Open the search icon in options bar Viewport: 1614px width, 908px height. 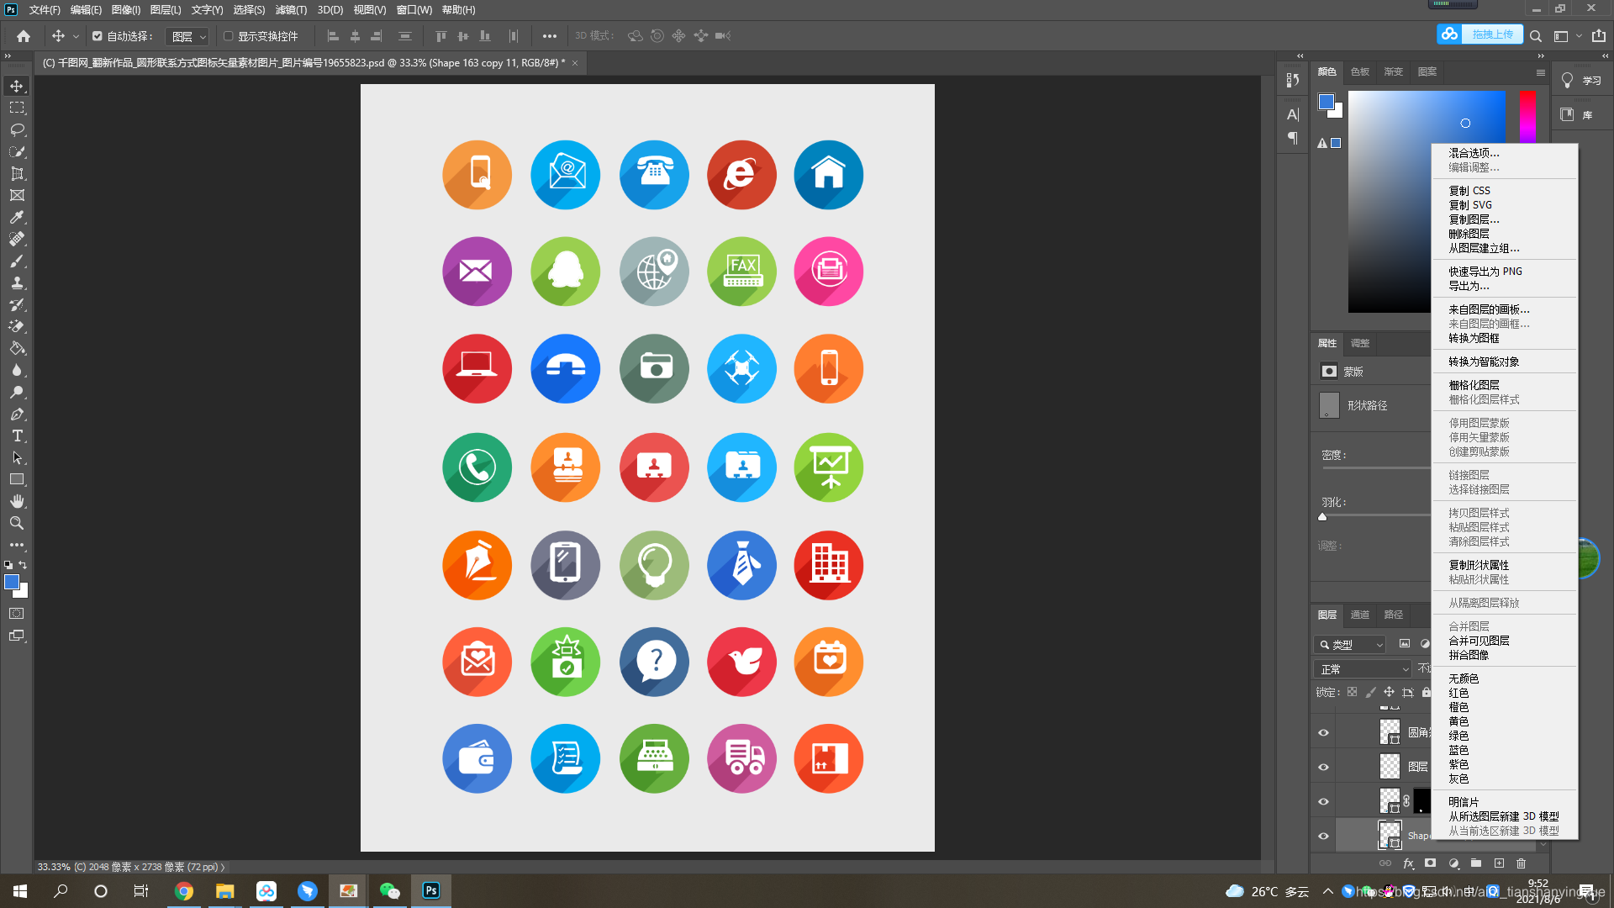pos(1536,36)
